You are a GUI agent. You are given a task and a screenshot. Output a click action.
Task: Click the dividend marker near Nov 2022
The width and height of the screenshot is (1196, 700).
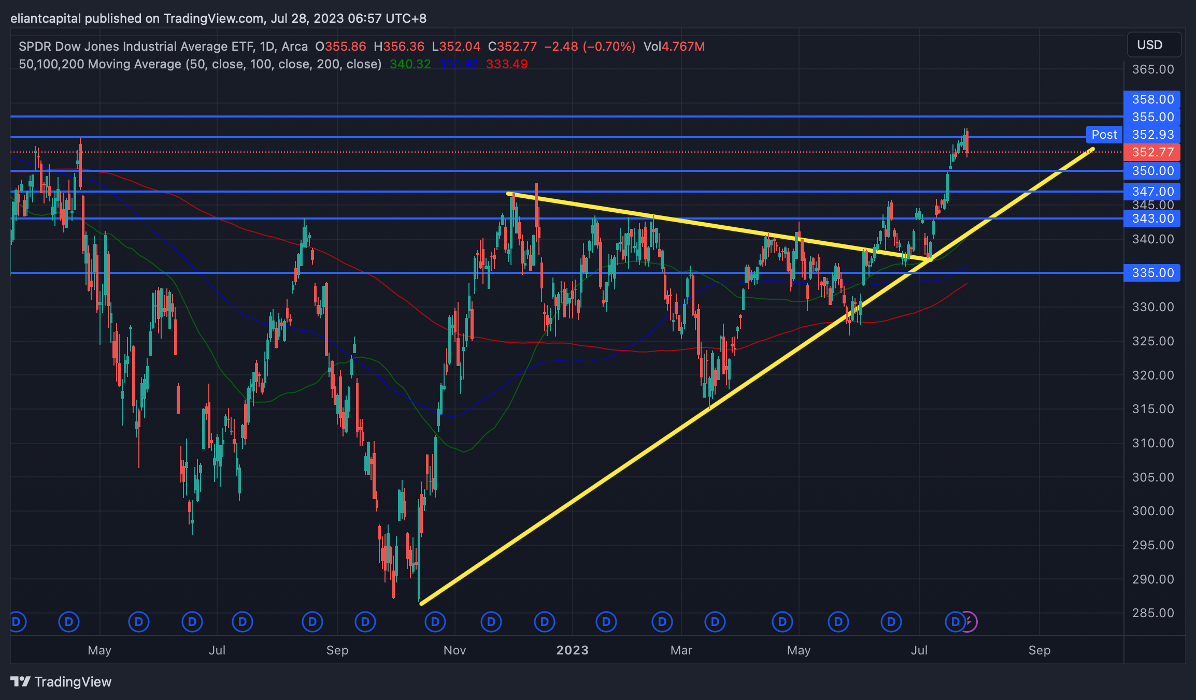pos(436,622)
